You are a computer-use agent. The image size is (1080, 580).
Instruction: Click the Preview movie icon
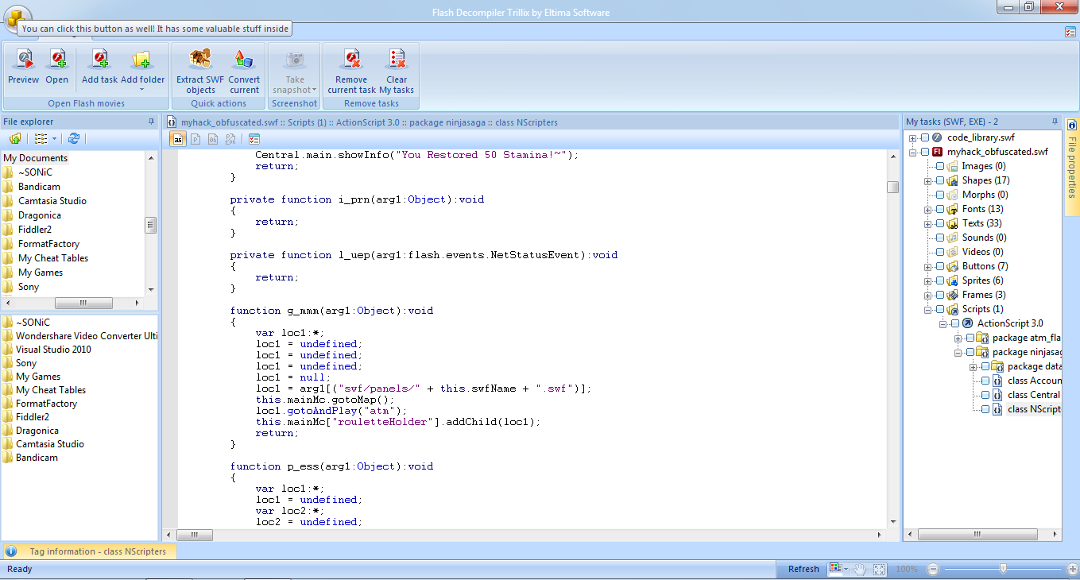click(24, 59)
